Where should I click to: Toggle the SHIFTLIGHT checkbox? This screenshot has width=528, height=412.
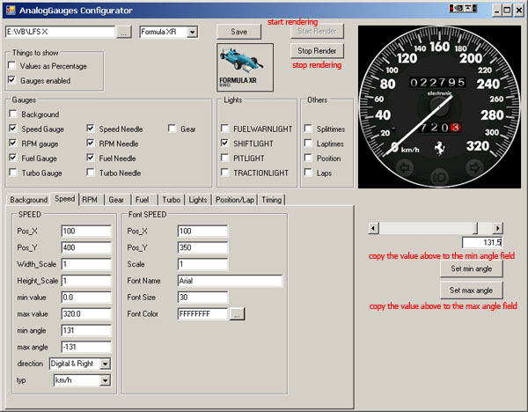click(225, 143)
